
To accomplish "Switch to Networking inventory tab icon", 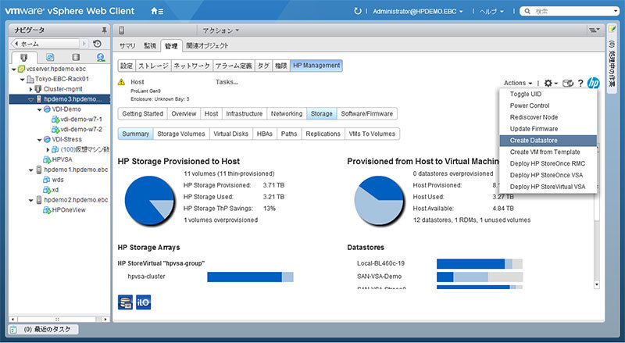I will point(101,58).
